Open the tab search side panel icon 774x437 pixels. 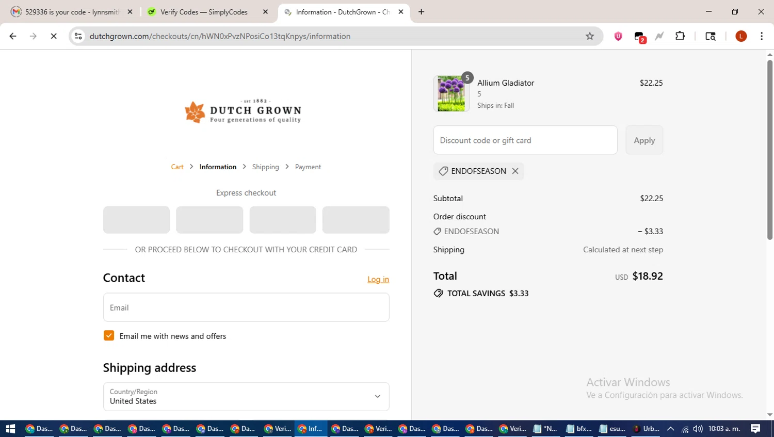click(711, 36)
